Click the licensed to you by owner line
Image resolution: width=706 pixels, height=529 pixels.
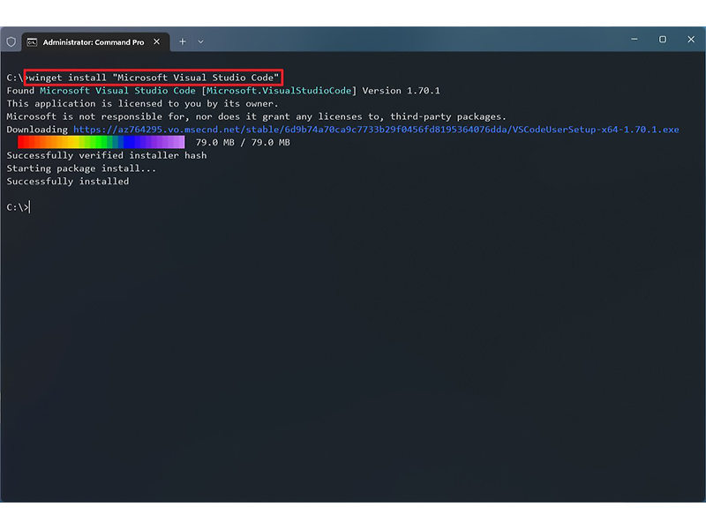(x=142, y=103)
